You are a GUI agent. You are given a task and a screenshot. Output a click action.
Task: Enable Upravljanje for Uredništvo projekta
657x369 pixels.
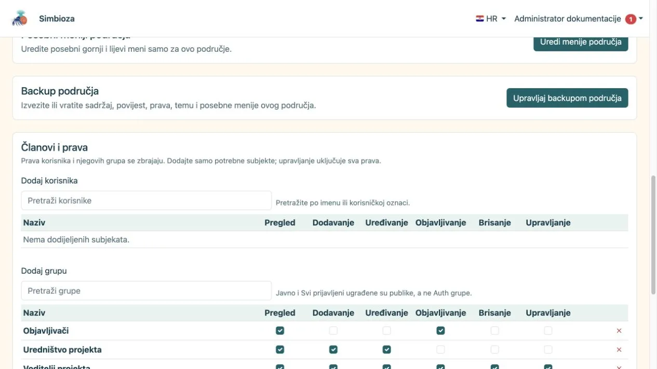548,350
